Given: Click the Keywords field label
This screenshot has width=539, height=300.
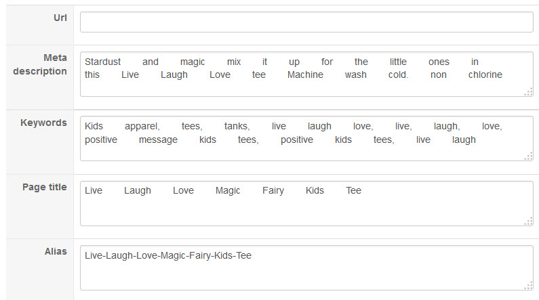Looking at the screenshot, I should tap(43, 123).
